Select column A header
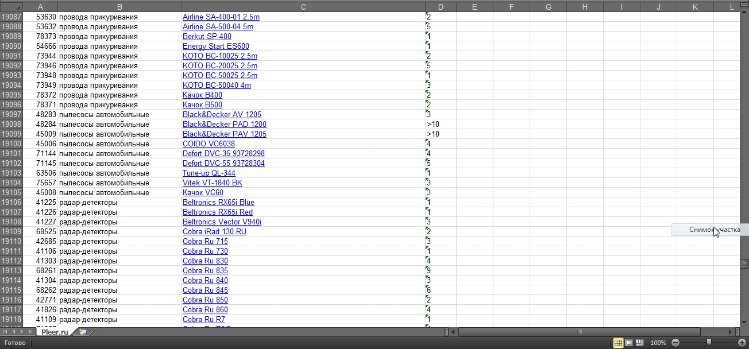The image size is (749, 349). (x=40, y=7)
